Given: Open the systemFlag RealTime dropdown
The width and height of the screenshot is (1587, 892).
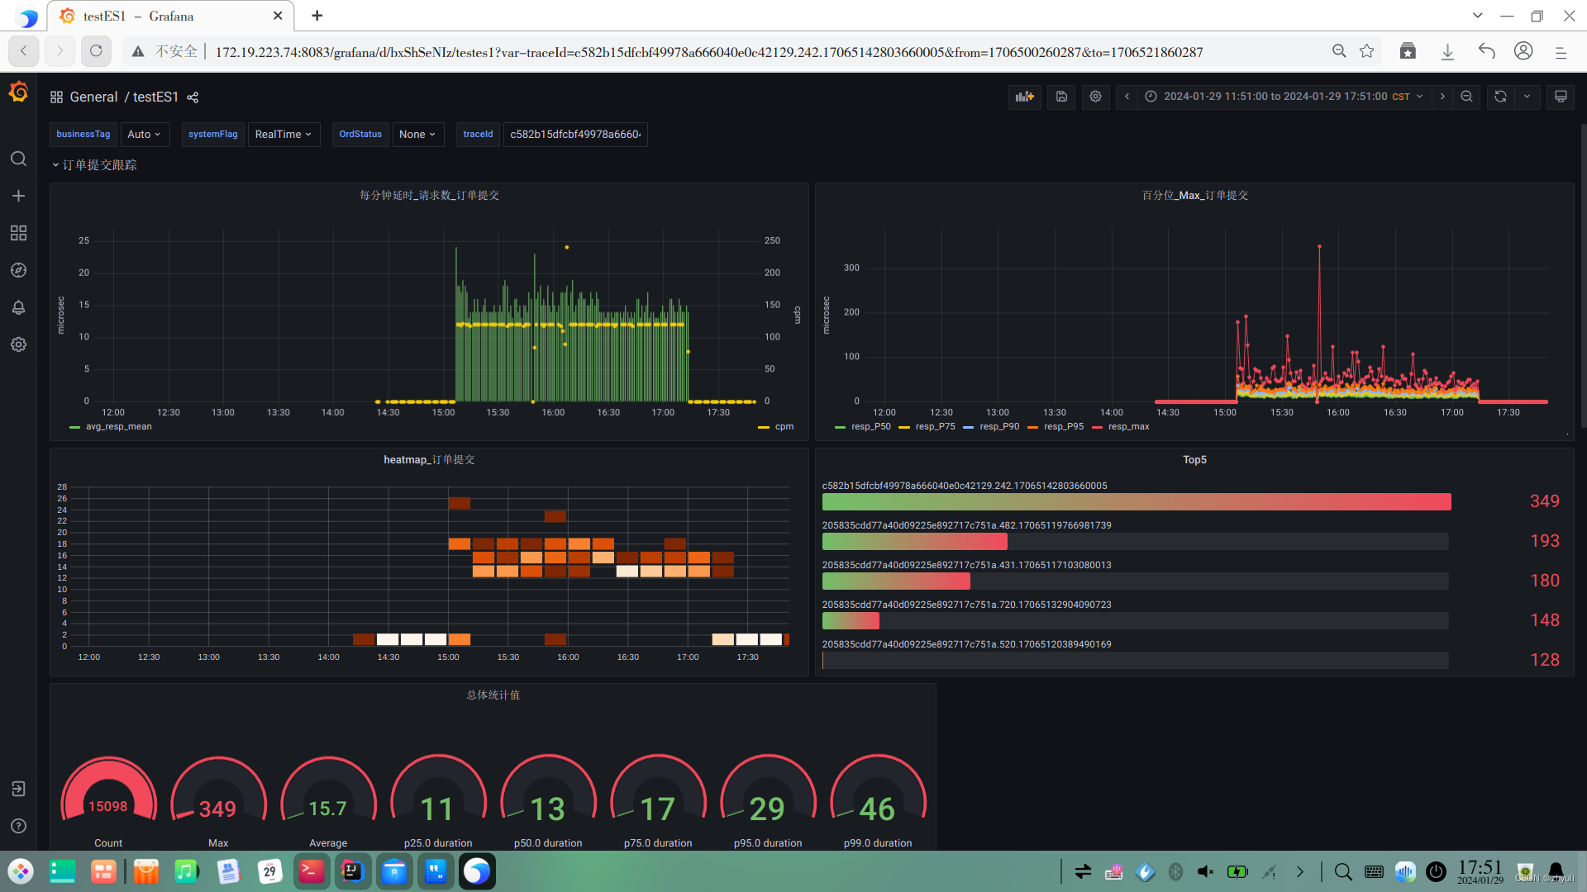Looking at the screenshot, I should coord(283,135).
